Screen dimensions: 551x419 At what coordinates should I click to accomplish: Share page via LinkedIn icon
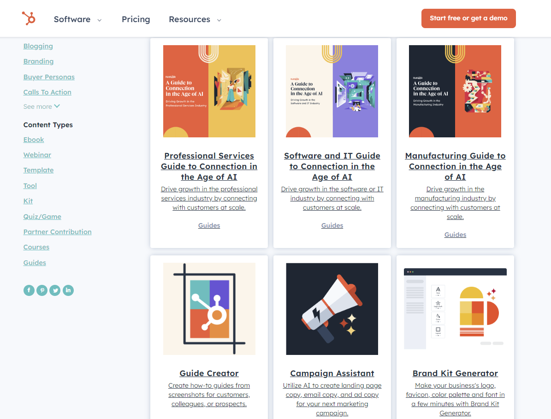(68, 290)
